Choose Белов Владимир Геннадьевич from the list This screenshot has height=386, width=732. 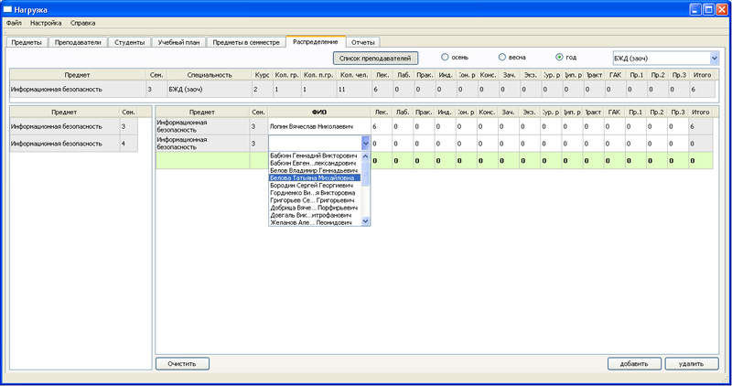tap(315, 171)
